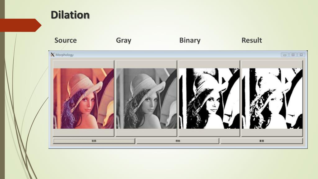Click the focused left dilation button
318x179 pixels.
pyautogui.click(x=94, y=141)
